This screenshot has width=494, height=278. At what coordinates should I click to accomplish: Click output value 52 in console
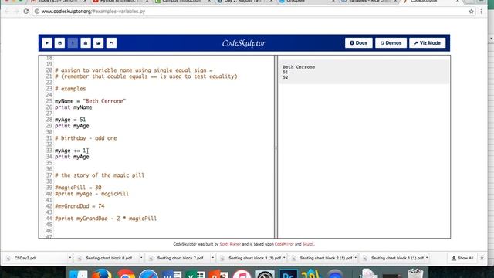coord(285,77)
